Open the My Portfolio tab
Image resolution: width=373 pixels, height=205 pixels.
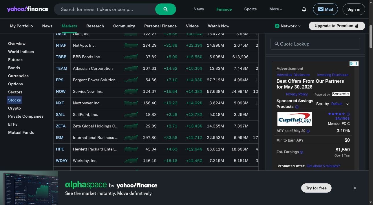point(21,26)
